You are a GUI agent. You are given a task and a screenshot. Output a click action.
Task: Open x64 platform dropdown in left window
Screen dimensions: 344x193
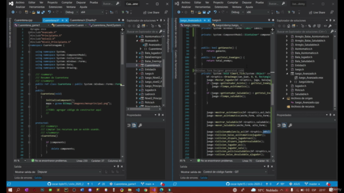(x=92, y=12)
